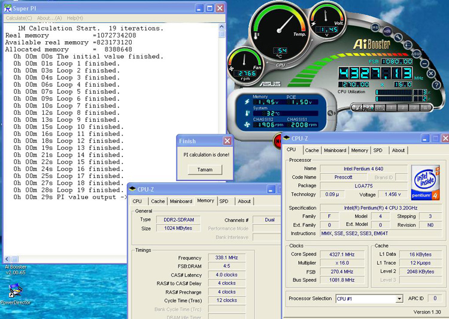The width and height of the screenshot is (449, 319).
Task: Click AI Booster v2.00.65 desktop label
Action: coord(16,269)
